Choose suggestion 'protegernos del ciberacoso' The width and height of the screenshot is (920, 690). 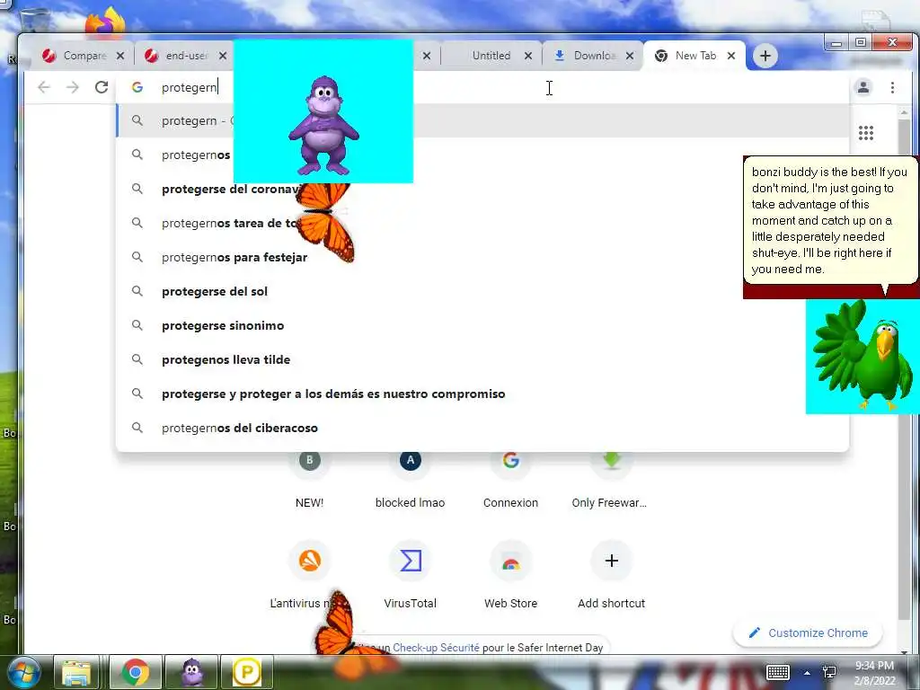click(x=482, y=428)
